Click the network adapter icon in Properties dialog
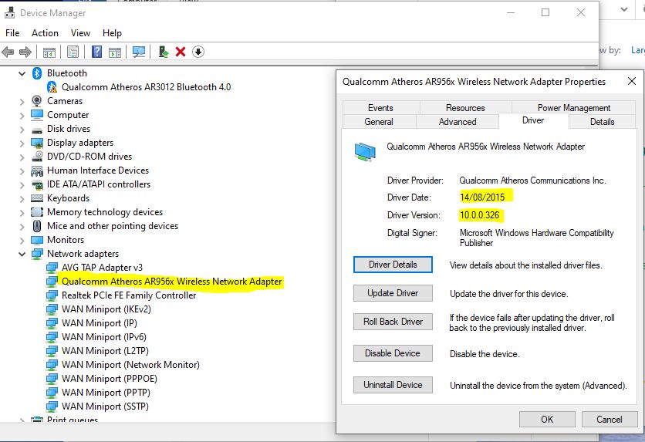The height and width of the screenshot is (442, 645). click(x=365, y=152)
